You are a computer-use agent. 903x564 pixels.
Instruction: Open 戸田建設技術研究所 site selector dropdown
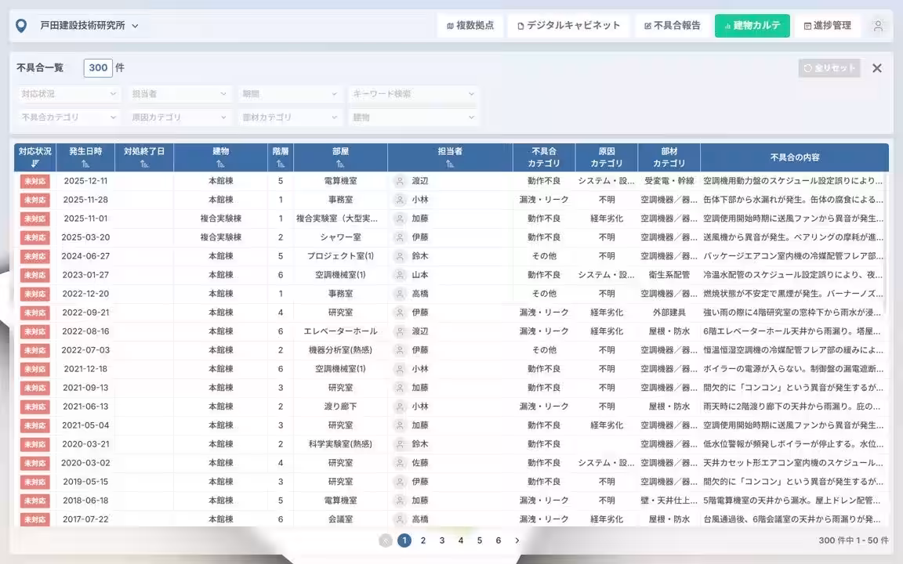pyautogui.click(x=89, y=26)
